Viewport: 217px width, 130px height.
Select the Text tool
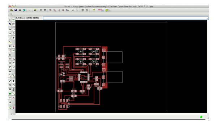pos(13,81)
